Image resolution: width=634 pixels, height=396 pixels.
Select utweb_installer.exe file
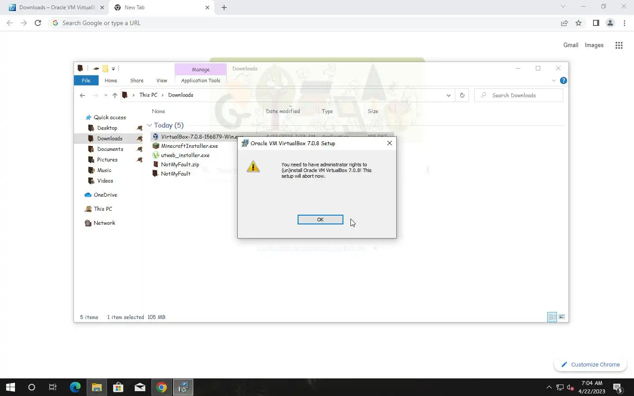pyautogui.click(x=185, y=155)
